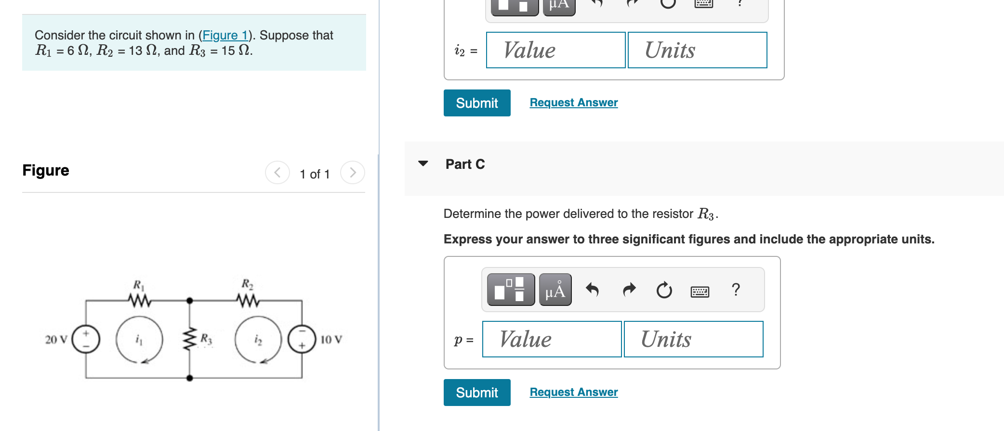Image resolution: width=1004 pixels, height=431 pixels.
Task: Click Request Answer for Part C
Action: 573,392
